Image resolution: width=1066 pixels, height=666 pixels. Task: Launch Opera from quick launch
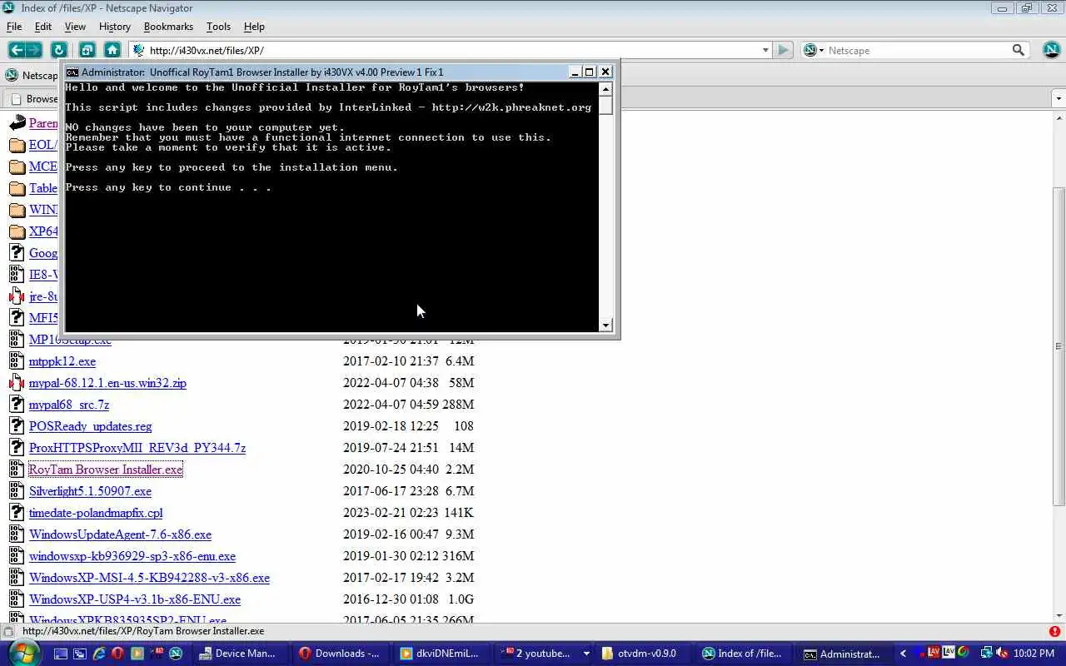(118, 654)
